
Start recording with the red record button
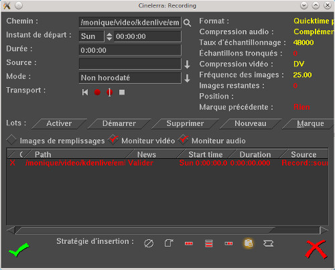(97, 92)
